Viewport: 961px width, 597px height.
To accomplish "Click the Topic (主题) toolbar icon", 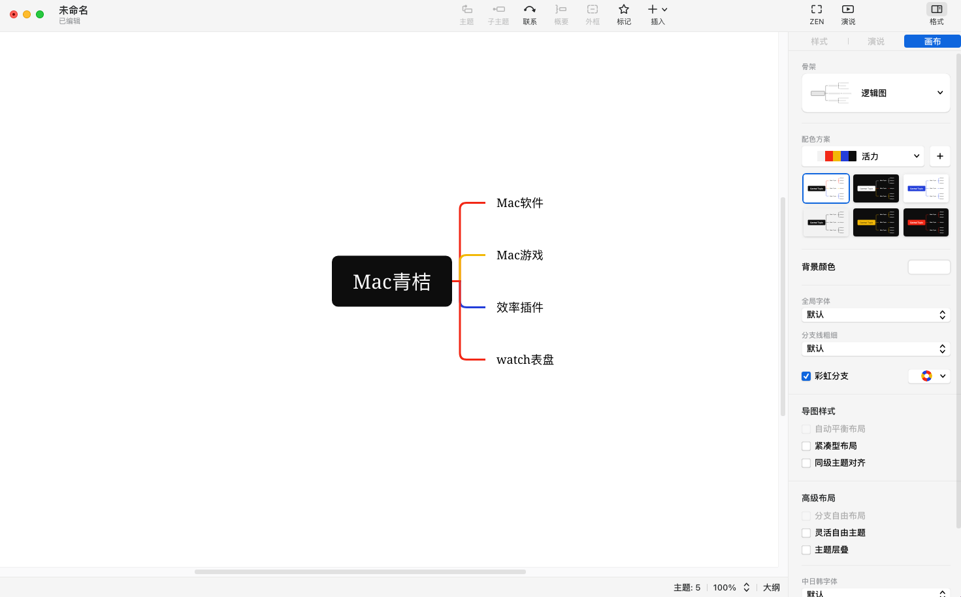I will click(x=466, y=10).
